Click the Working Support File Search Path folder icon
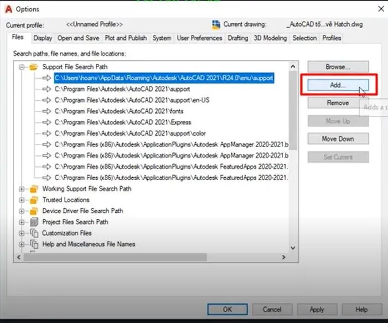388x323 pixels. [33, 189]
